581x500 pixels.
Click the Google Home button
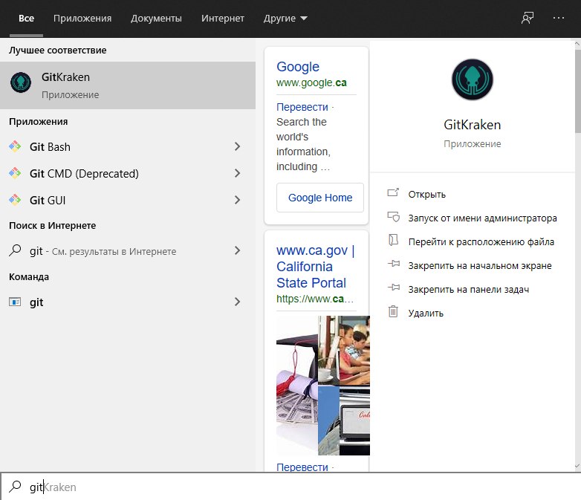pos(320,198)
